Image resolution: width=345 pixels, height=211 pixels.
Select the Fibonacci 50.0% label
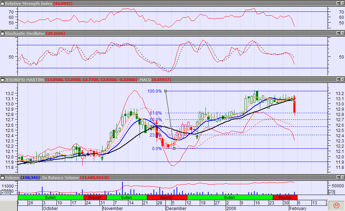[x=156, y=120]
